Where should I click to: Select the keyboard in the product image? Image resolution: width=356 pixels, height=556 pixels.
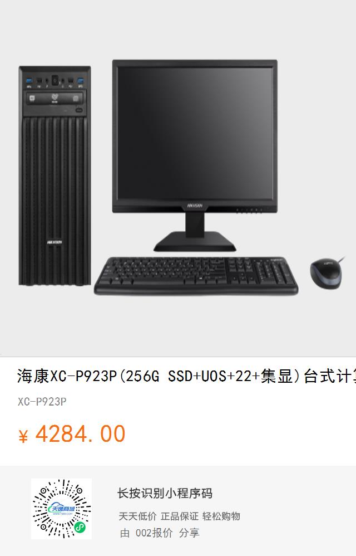tap(196, 276)
